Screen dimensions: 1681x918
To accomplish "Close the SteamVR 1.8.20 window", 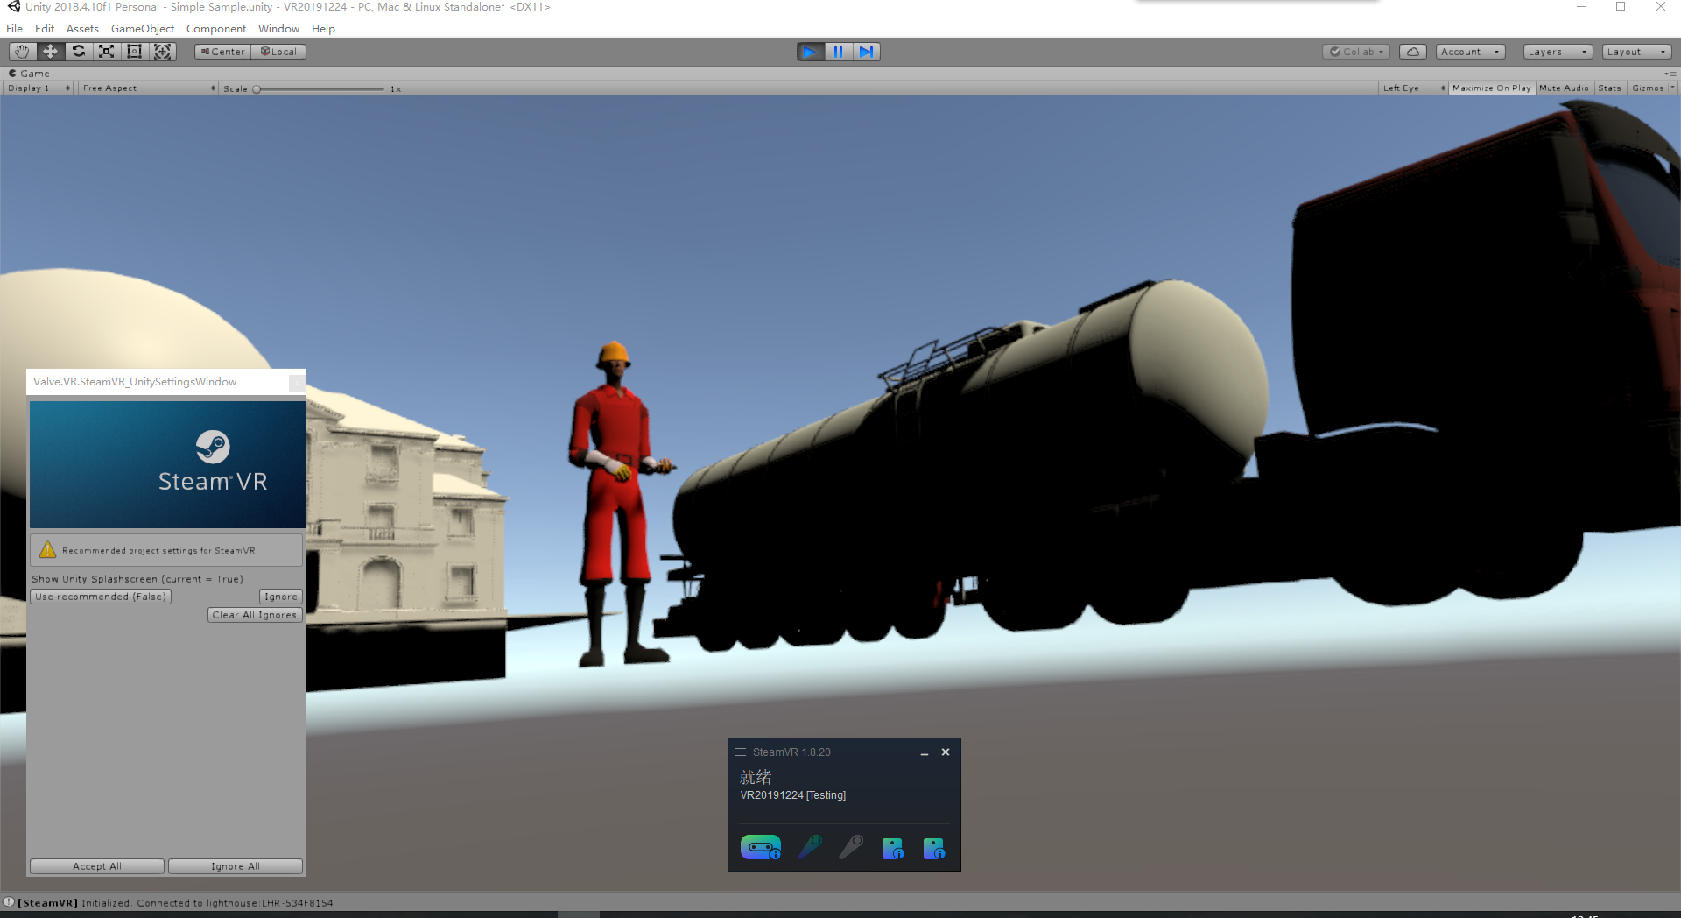I will pyautogui.click(x=946, y=752).
